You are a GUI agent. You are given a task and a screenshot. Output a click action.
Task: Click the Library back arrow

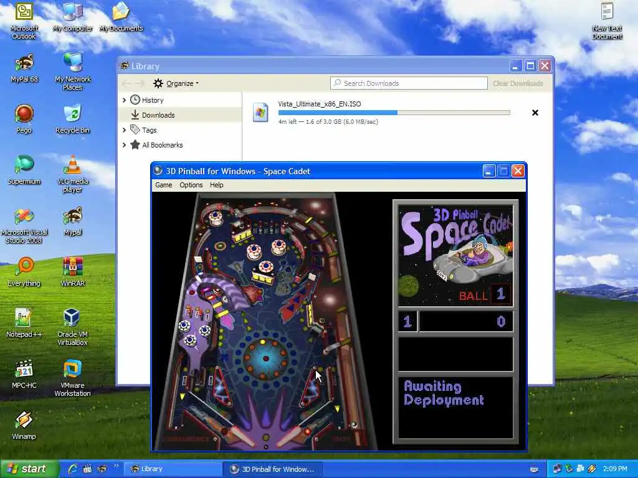pyautogui.click(x=126, y=83)
